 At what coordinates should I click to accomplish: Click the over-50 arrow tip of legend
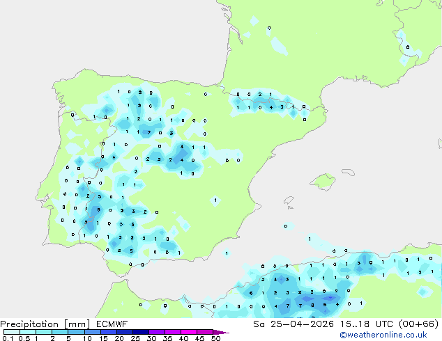pyautogui.click(x=221, y=332)
